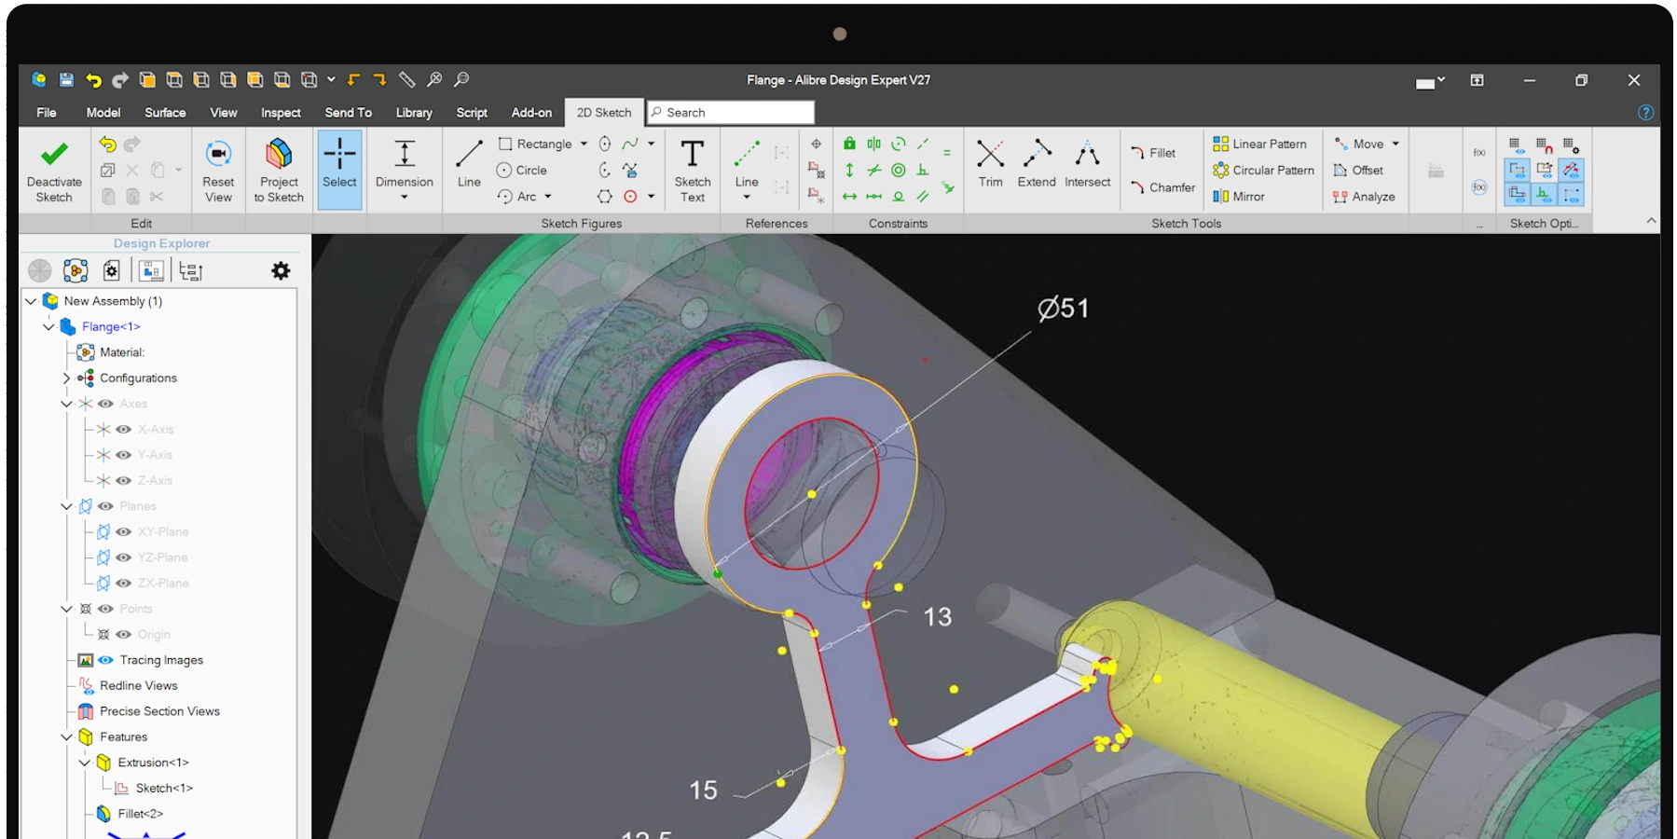The height and width of the screenshot is (839, 1677).
Task: Toggle visibility of Tracing Images
Action: (x=105, y=660)
